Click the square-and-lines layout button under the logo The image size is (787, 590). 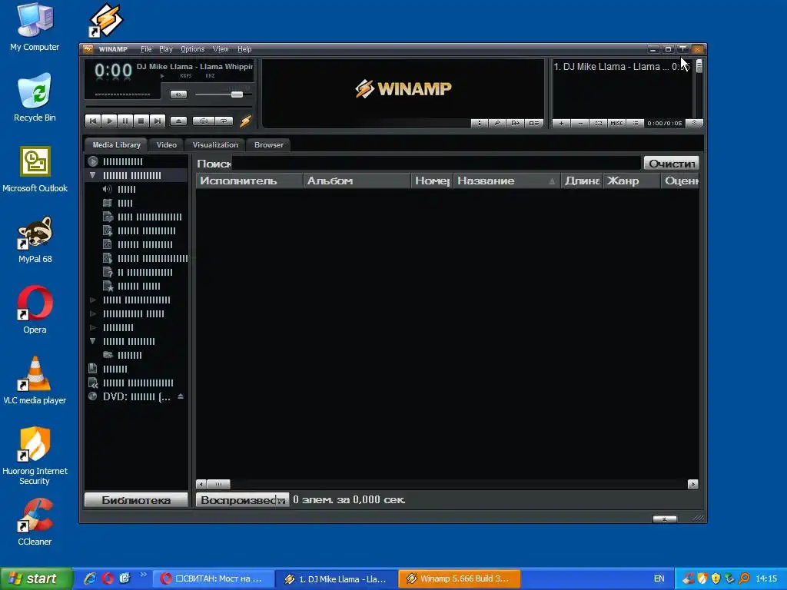click(x=534, y=123)
